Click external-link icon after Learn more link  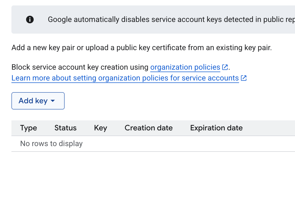pyautogui.click(x=244, y=78)
